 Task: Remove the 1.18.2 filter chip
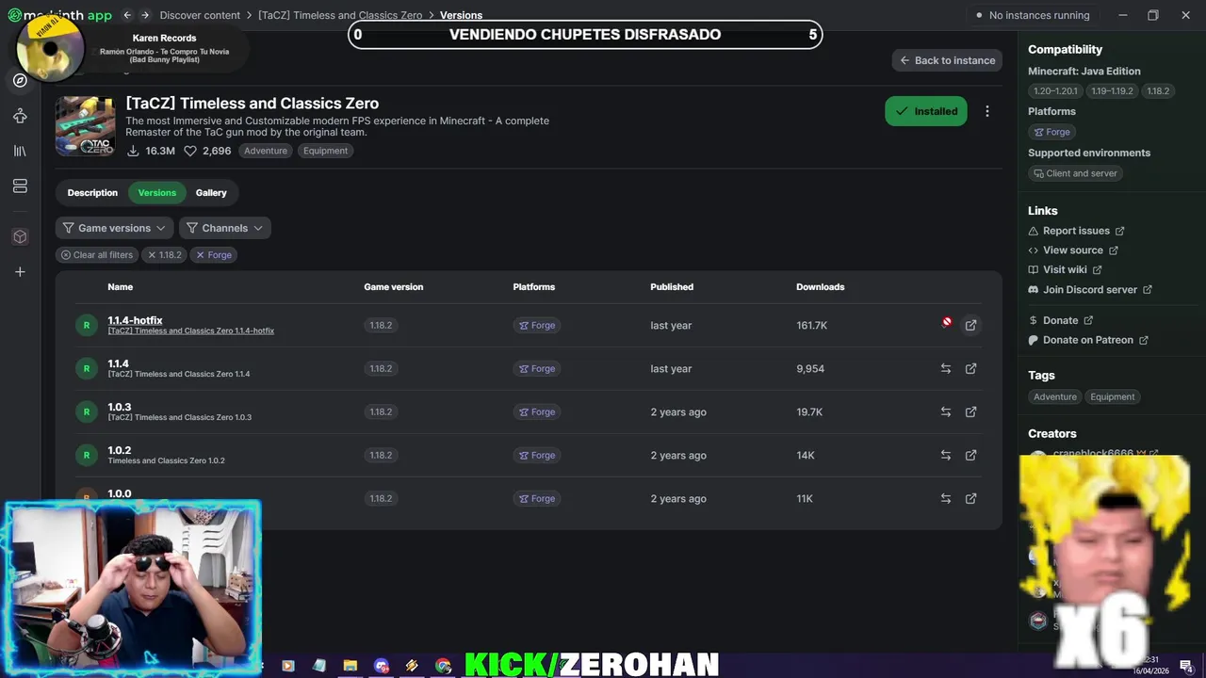pos(164,255)
